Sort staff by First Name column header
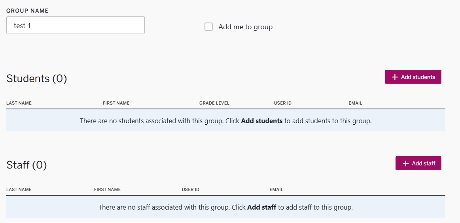460x223 pixels. pyautogui.click(x=107, y=189)
